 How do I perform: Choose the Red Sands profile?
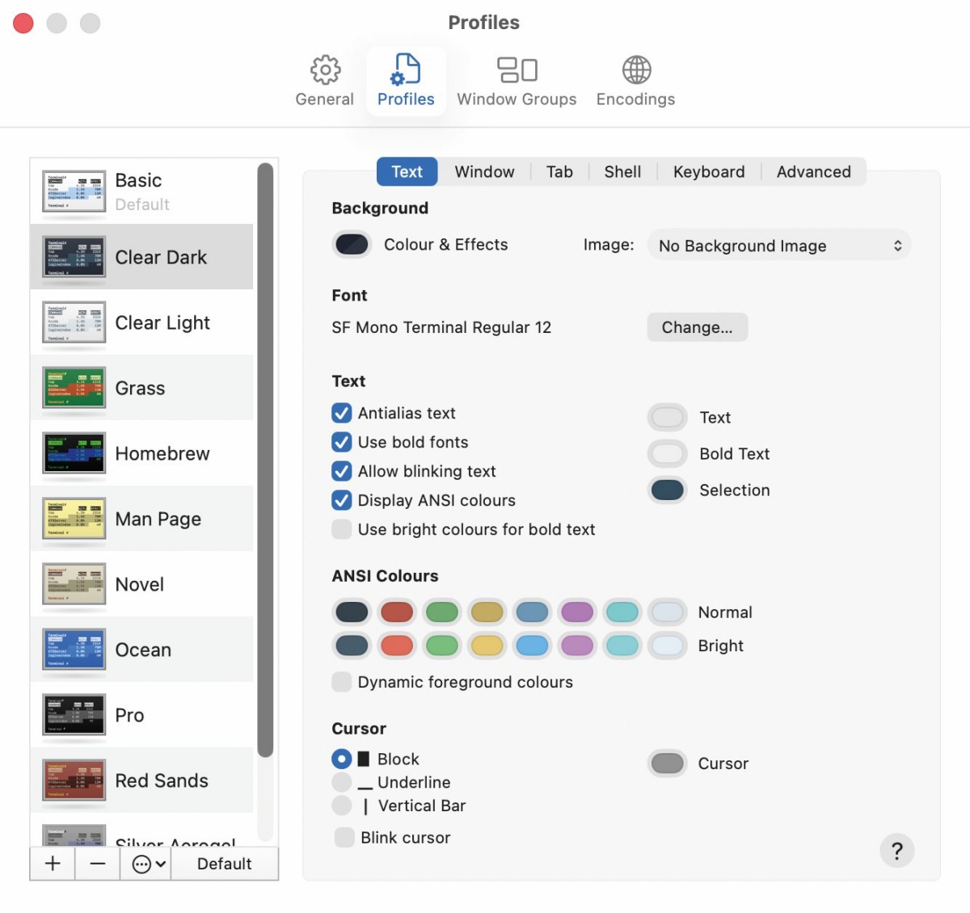[x=141, y=780]
